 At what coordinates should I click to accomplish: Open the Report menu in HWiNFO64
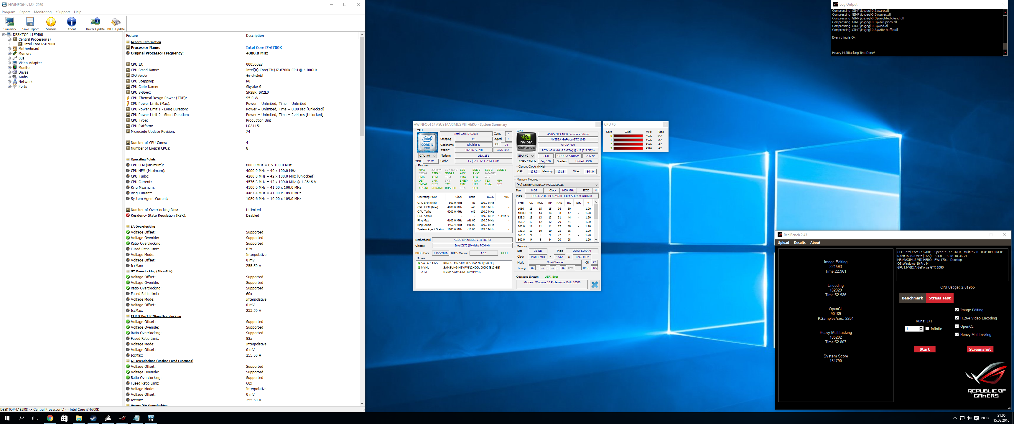click(x=24, y=12)
